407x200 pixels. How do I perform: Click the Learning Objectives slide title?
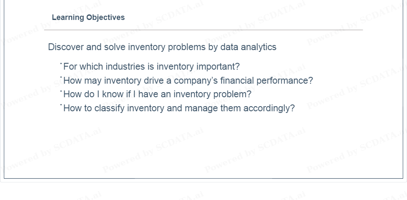(88, 17)
